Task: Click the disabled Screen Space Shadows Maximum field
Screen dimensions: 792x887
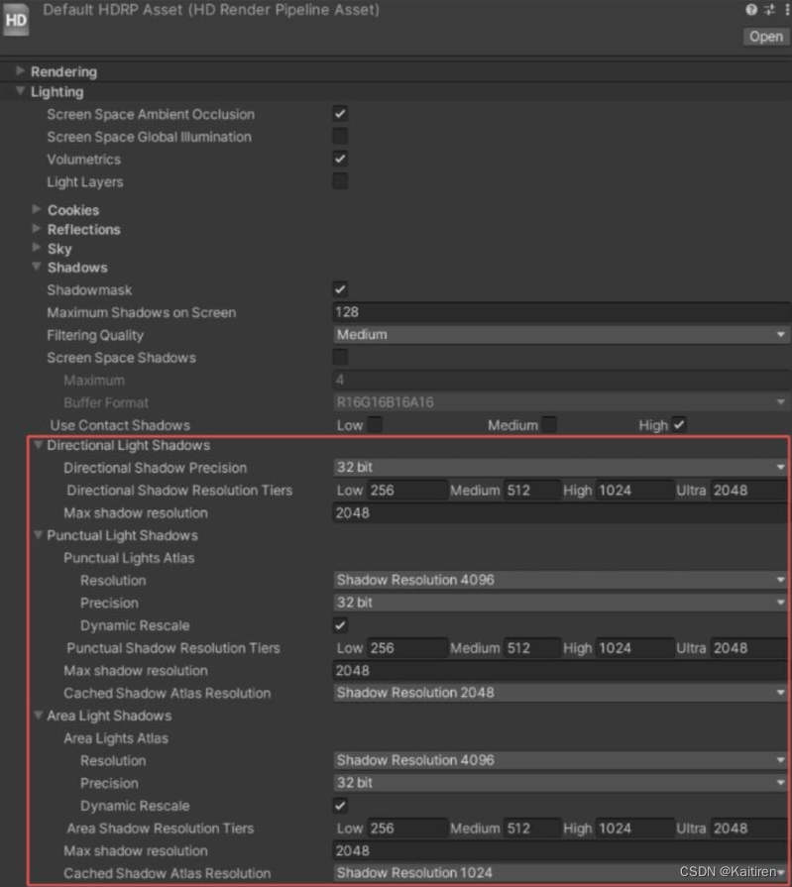Action: 561,380
